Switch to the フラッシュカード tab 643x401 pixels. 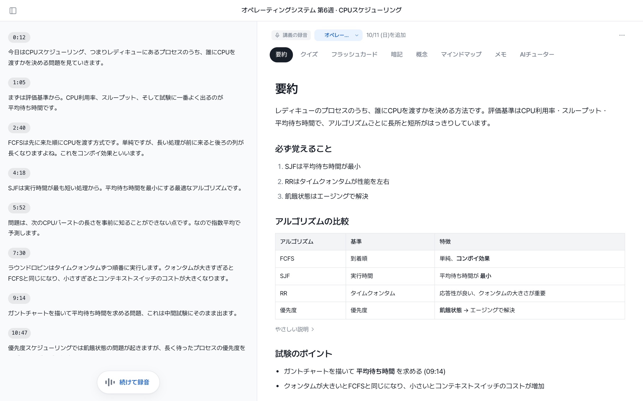point(354,55)
